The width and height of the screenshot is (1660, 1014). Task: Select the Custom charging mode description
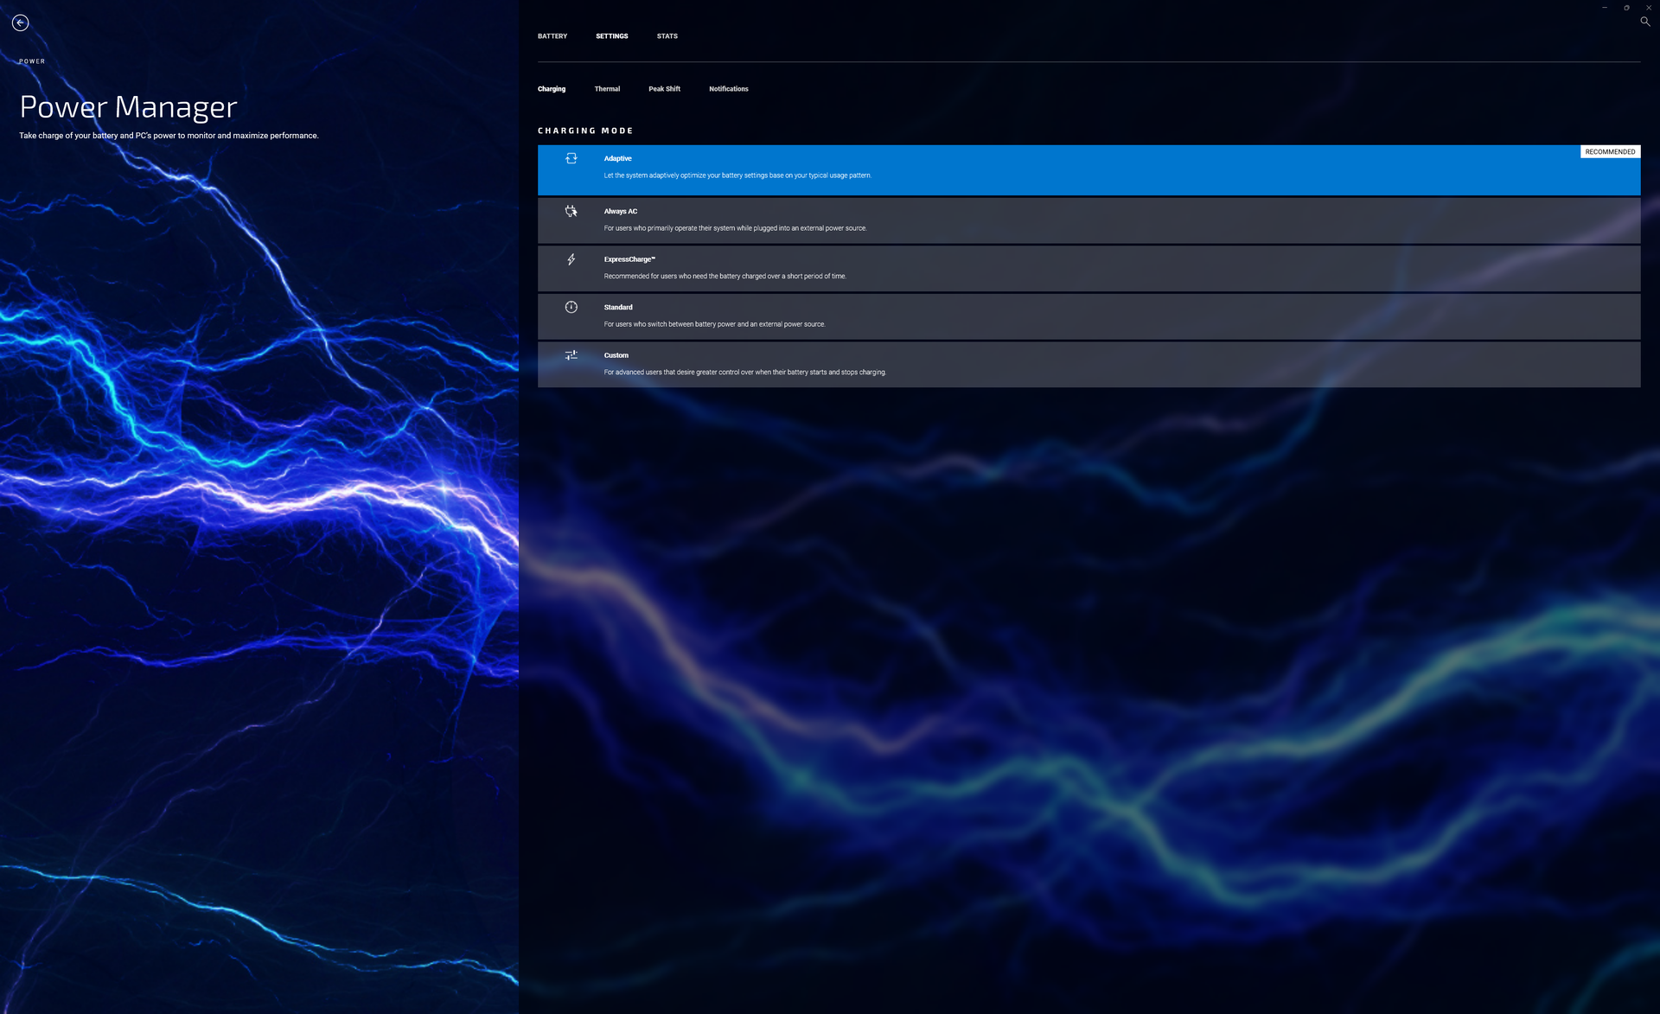(x=744, y=373)
